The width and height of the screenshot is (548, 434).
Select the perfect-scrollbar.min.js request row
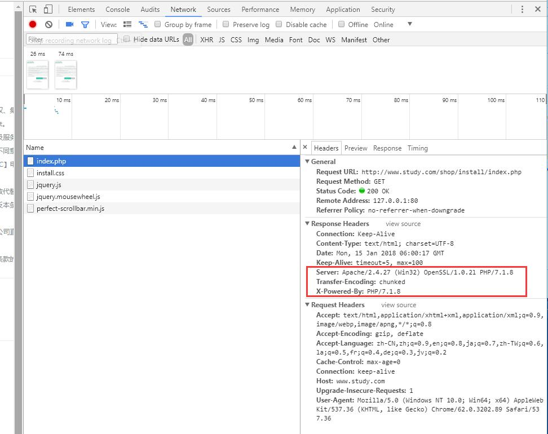[x=162, y=209]
